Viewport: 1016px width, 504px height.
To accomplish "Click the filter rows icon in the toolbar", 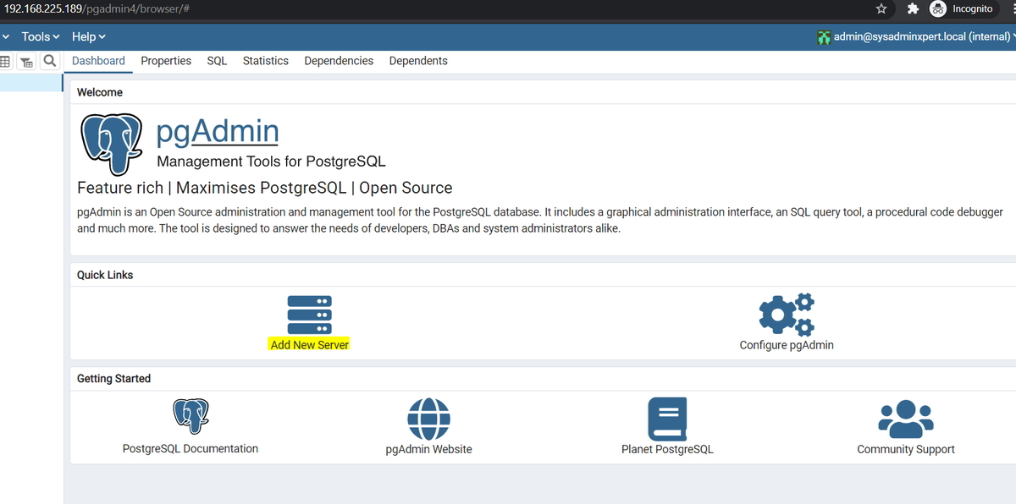I will click(26, 61).
